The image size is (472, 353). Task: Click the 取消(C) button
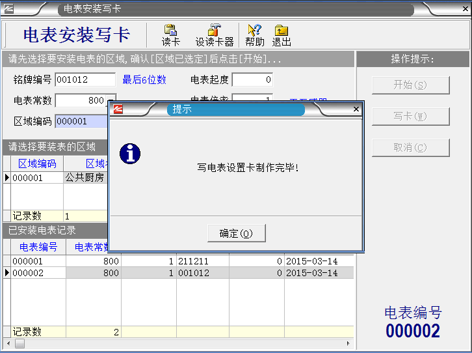click(x=410, y=147)
